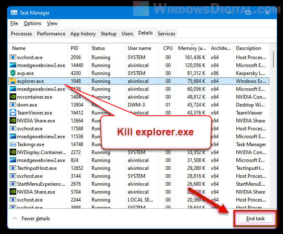283x234 pixels.
Task: Click the msedgewebview2.exe icon for PID 11536
Action: click(x=12, y=137)
